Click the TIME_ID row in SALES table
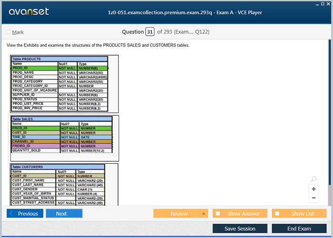 coord(61,137)
